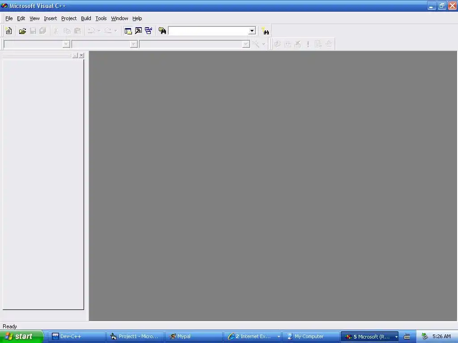The width and height of the screenshot is (458, 343).
Task: Toggle the Workspace window button
Action: (x=128, y=31)
